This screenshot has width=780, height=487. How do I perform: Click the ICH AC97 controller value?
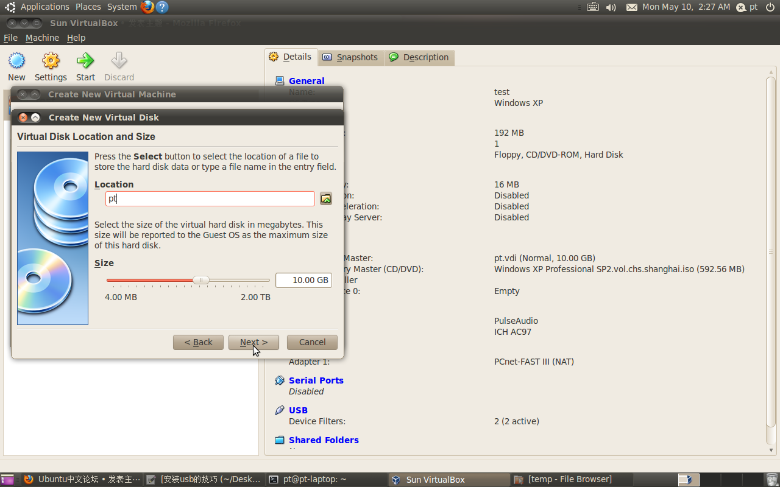[512, 332]
